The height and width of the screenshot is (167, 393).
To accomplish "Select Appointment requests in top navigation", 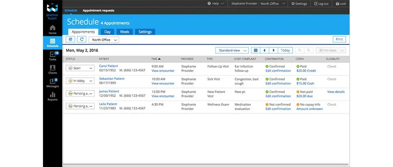I will [99, 10].
